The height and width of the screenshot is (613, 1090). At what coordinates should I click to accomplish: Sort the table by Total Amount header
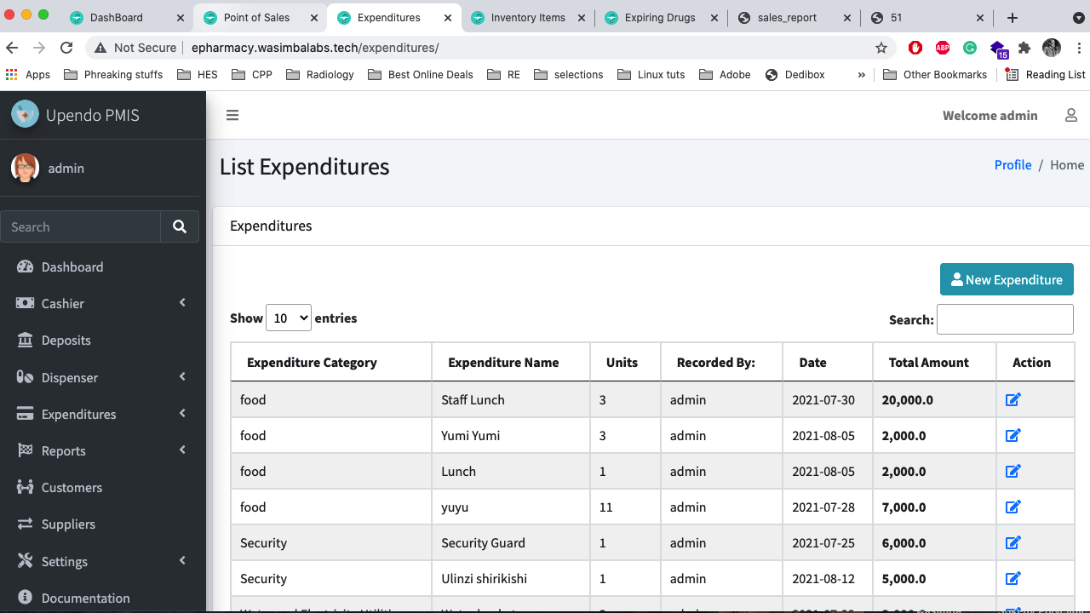928,363
